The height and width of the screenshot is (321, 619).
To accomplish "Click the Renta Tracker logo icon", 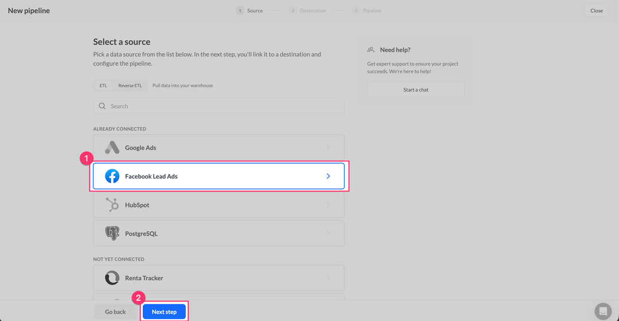I will pyautogui.click(x=112, y=278).
